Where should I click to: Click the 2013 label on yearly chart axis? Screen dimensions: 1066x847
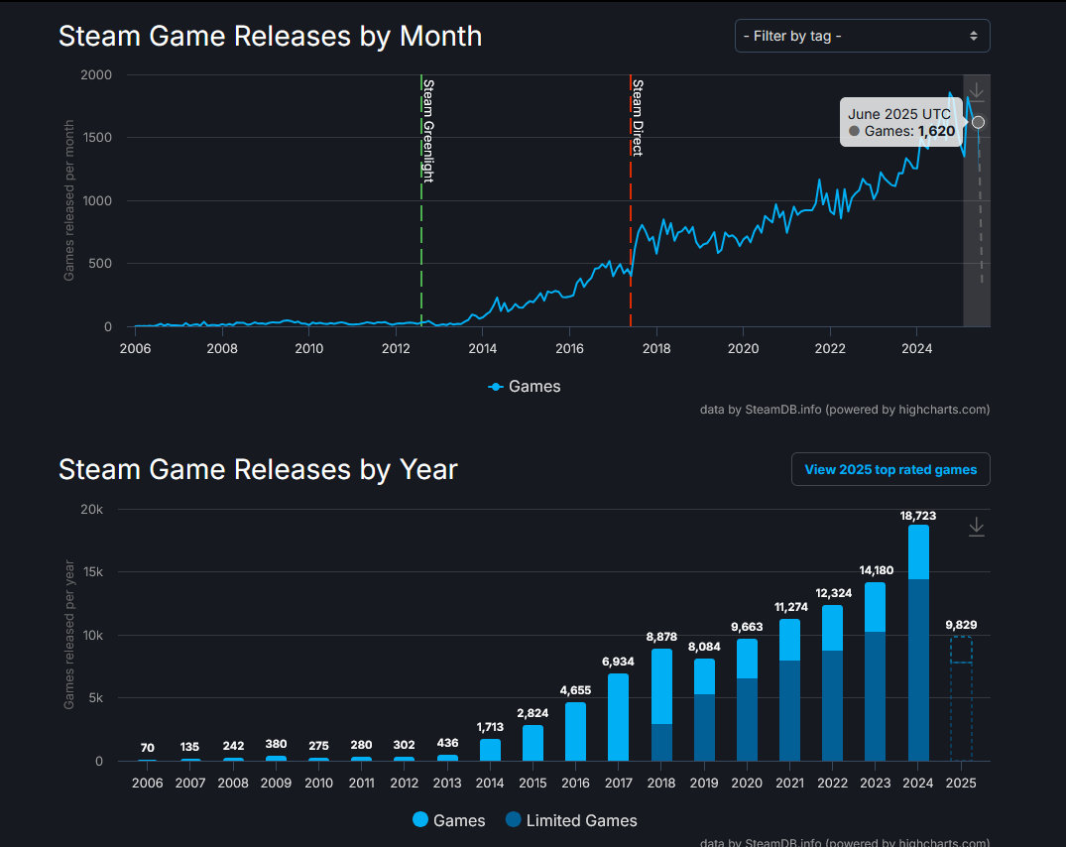[446, 784]
